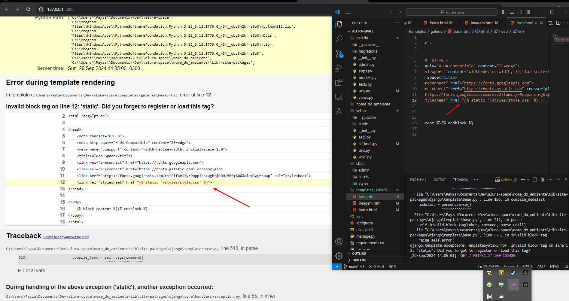The width and height of the screenshot is (569, 301).
Task: Open models.py in Explorer
Action: [x=375, y=78]
